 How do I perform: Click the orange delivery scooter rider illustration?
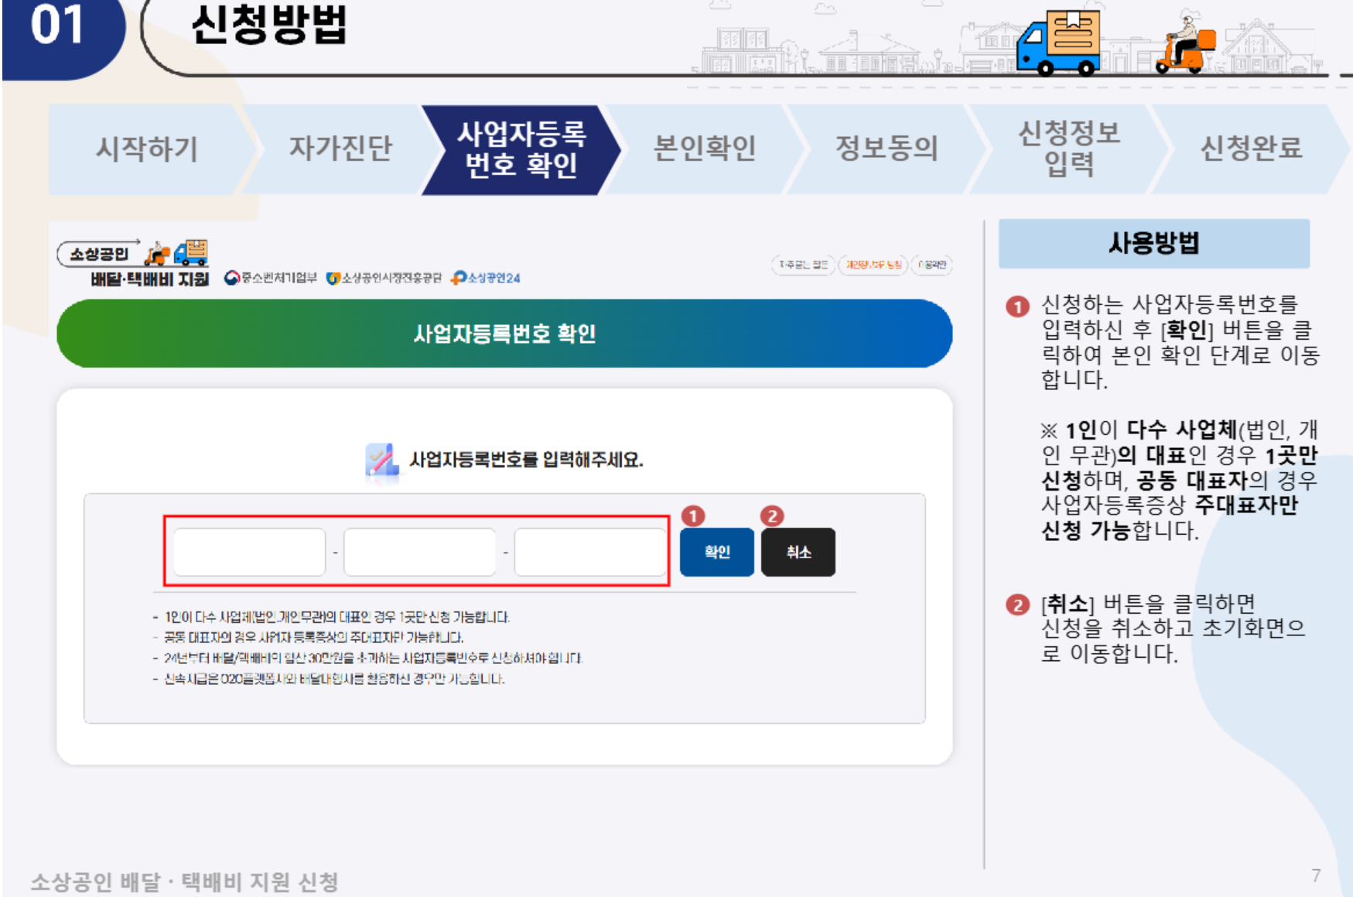[1184, 44]
